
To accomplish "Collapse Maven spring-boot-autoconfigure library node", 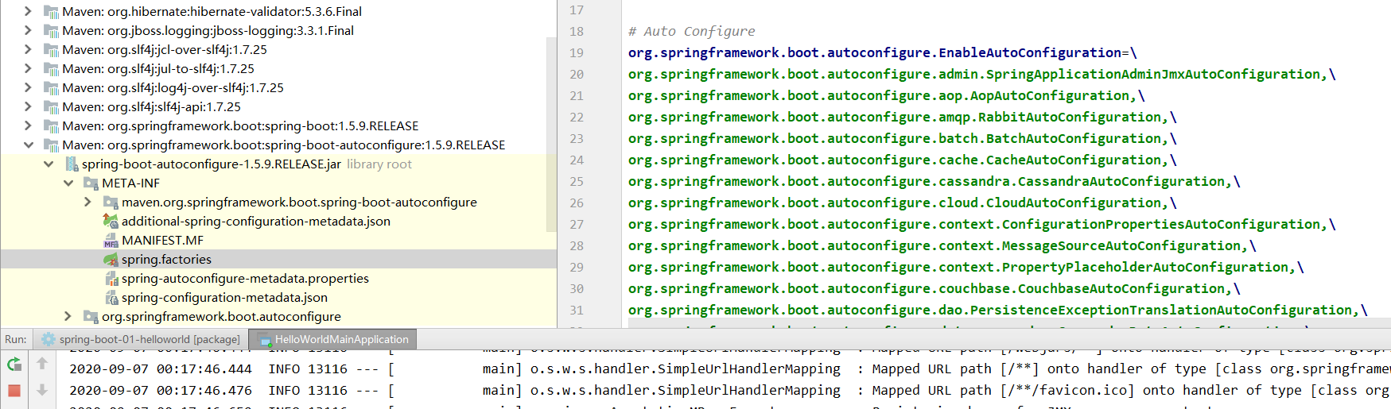I will [28, 145].
